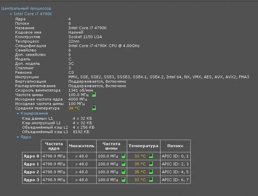
Task: Click the x 48.0 multiplier for Ядро 2
Action: point(82,172)
